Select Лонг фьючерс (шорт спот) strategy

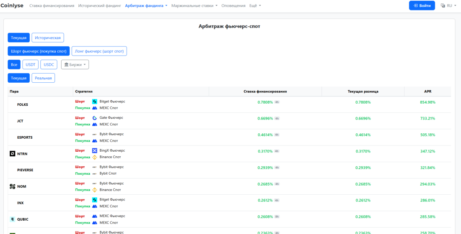tap(99, 51)
